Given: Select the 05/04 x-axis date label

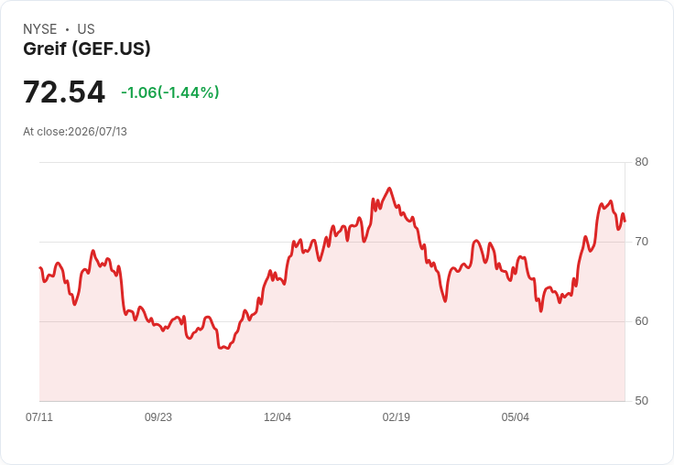Looking at the screenshot, I should pos(516,417).
